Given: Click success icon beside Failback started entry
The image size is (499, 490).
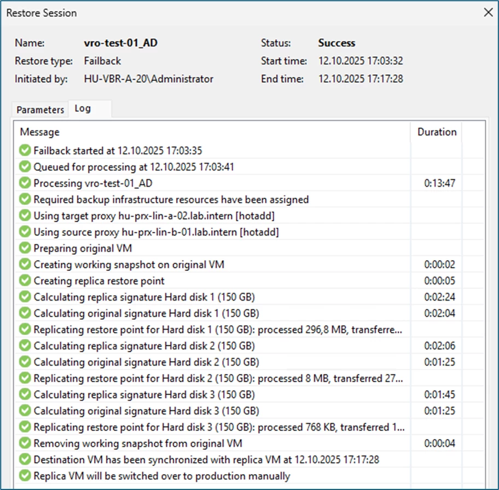Looking at the screenshot, I should 25,151.
